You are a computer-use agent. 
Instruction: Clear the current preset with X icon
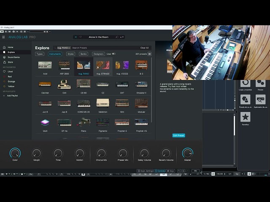(x=76, y=37)
